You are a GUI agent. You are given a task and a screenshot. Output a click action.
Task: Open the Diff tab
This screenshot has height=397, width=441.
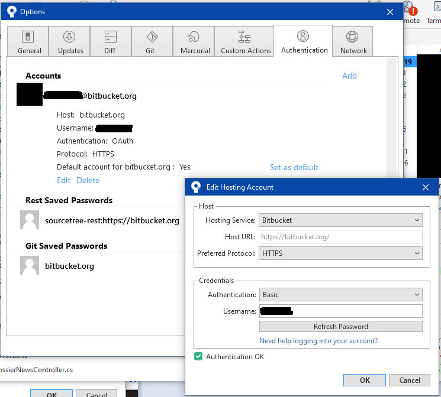click(x=111, y=41)
